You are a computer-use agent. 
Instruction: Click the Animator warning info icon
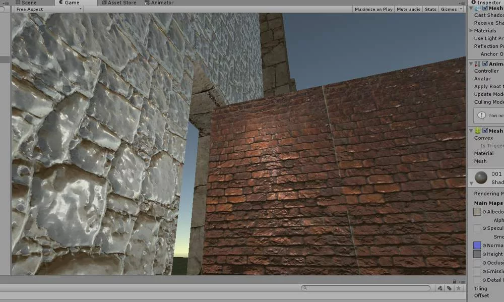point(481,115)
